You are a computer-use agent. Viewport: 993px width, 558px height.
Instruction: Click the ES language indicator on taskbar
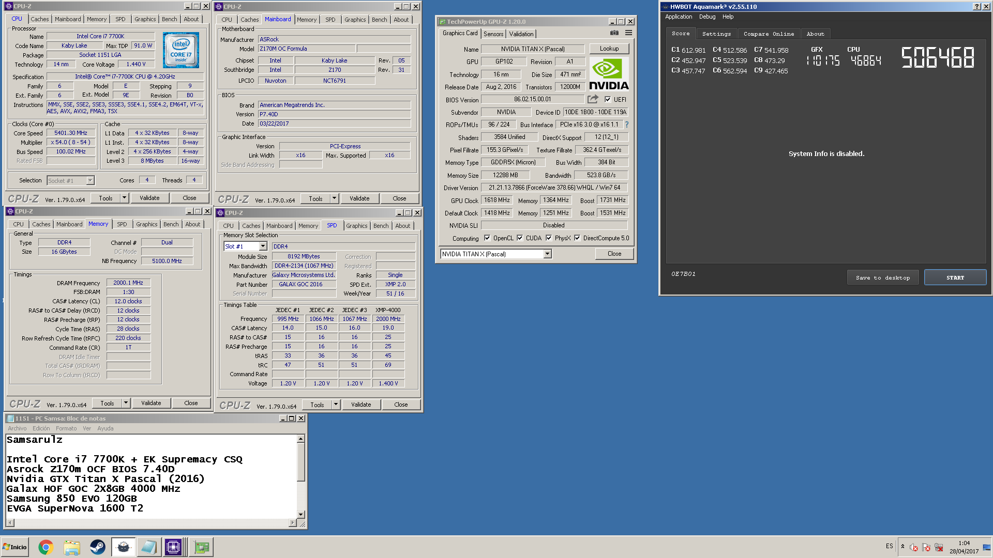889,546
